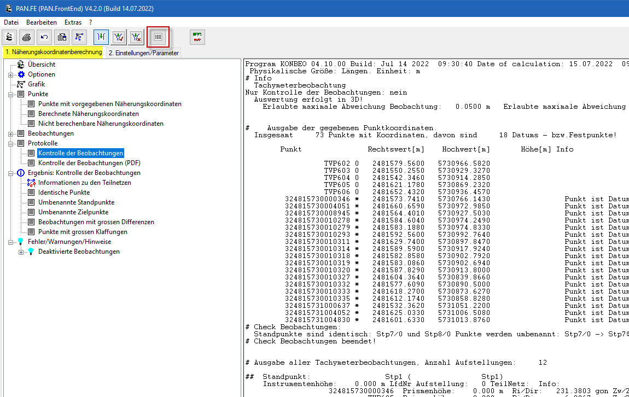Expand the Deaktivierte Beobachtungen node
Viewport: 629px width, 397px height.
coord(21,252)
